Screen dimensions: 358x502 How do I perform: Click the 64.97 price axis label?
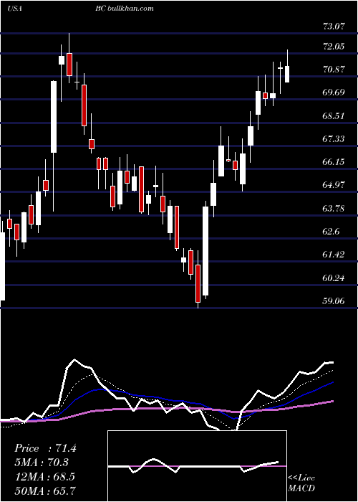tap(334, 185)
